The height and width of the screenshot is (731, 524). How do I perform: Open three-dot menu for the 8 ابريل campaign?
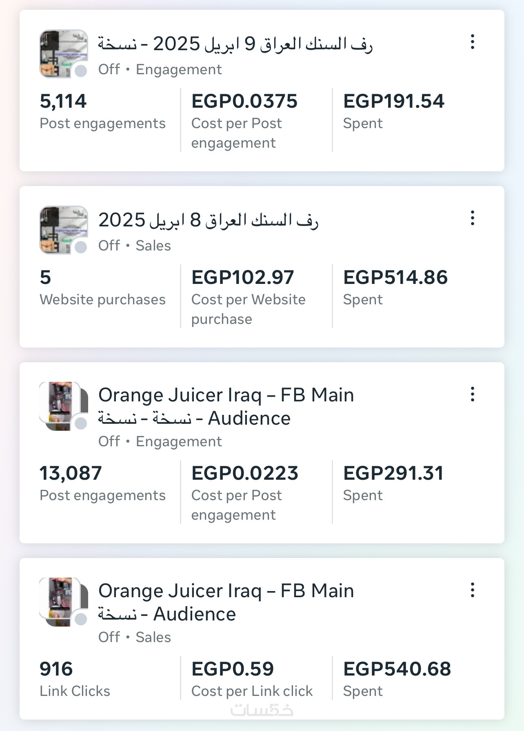tap(473, 218)
